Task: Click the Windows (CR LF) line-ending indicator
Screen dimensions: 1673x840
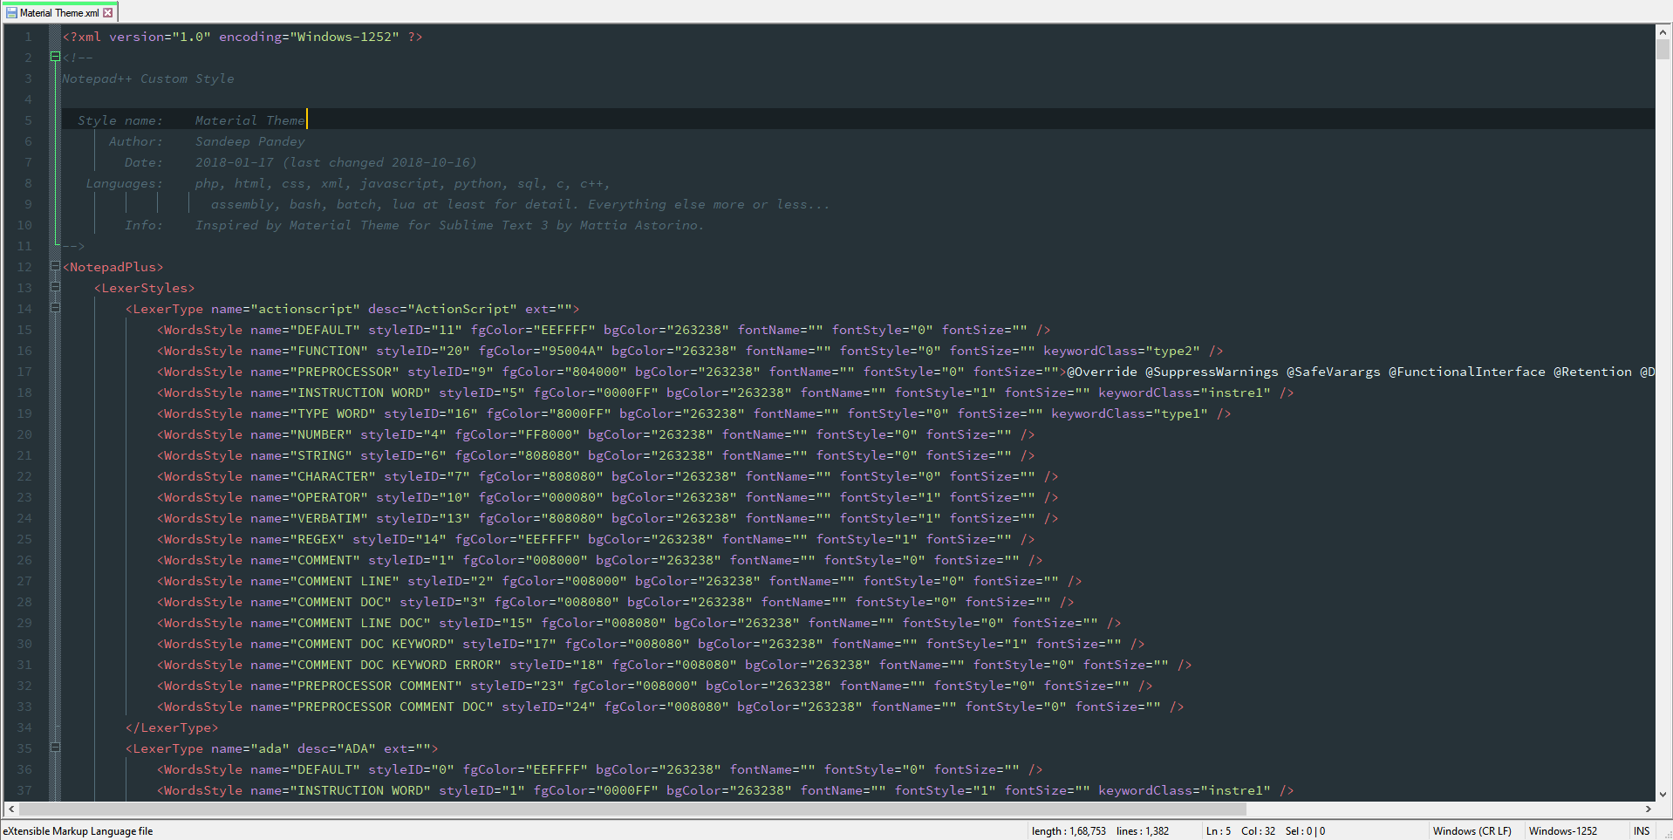Action: pos(1473,830)
